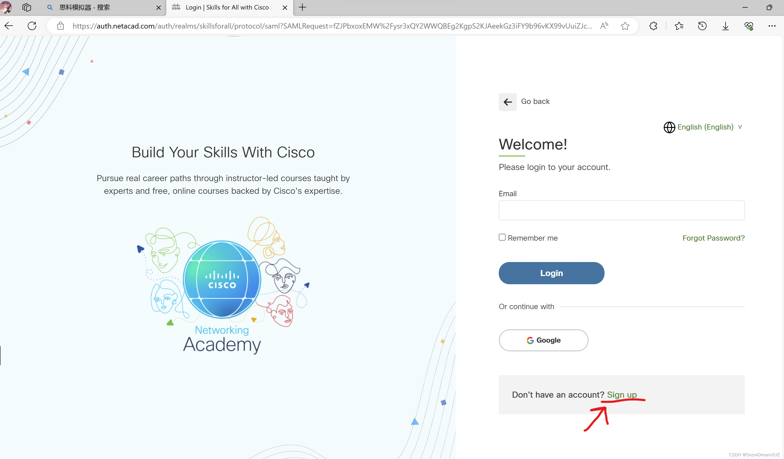Click the Login button to sign in

tap(551, 273)
